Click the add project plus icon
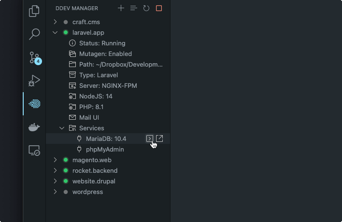Viewport: 342px width, 222px height. click(x=121, y=8)
